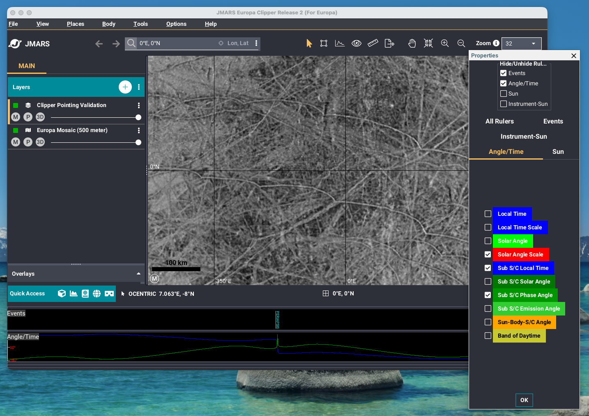Activate the eye investigate tool

357,43
